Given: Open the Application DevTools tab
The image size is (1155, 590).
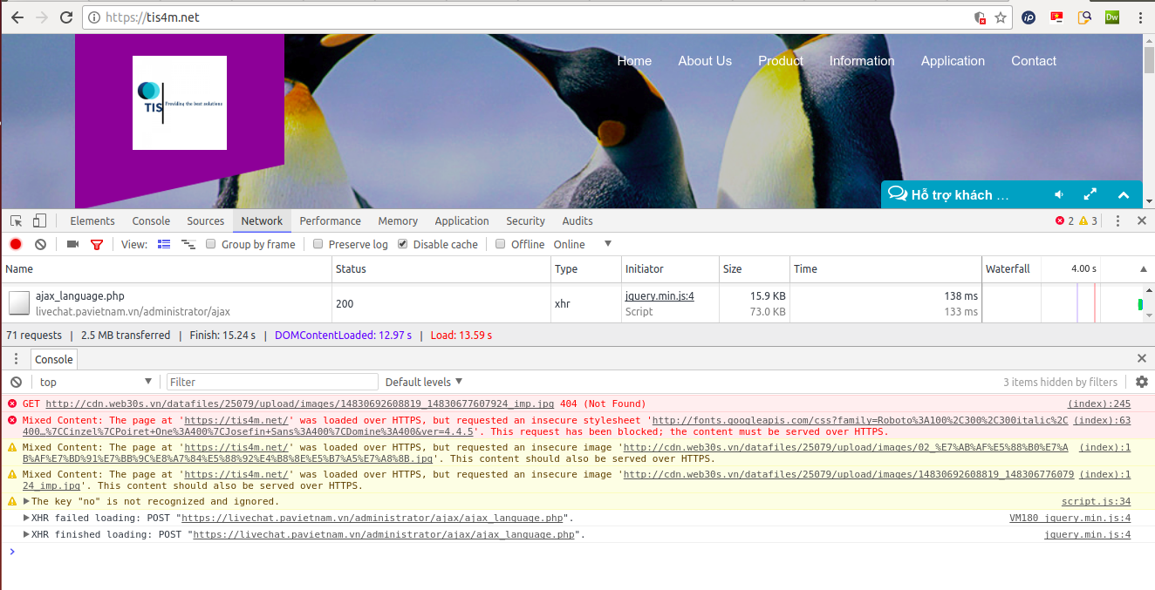Looking at the screenshot, I should point(462,221).
